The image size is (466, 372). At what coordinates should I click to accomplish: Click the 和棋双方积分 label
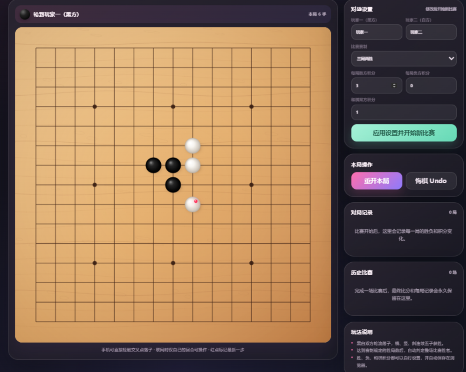point(363,100)
